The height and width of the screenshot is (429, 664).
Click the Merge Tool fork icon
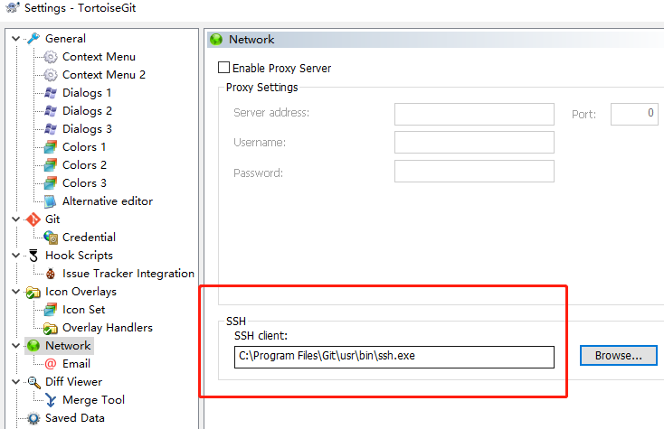tap(51, 400)
